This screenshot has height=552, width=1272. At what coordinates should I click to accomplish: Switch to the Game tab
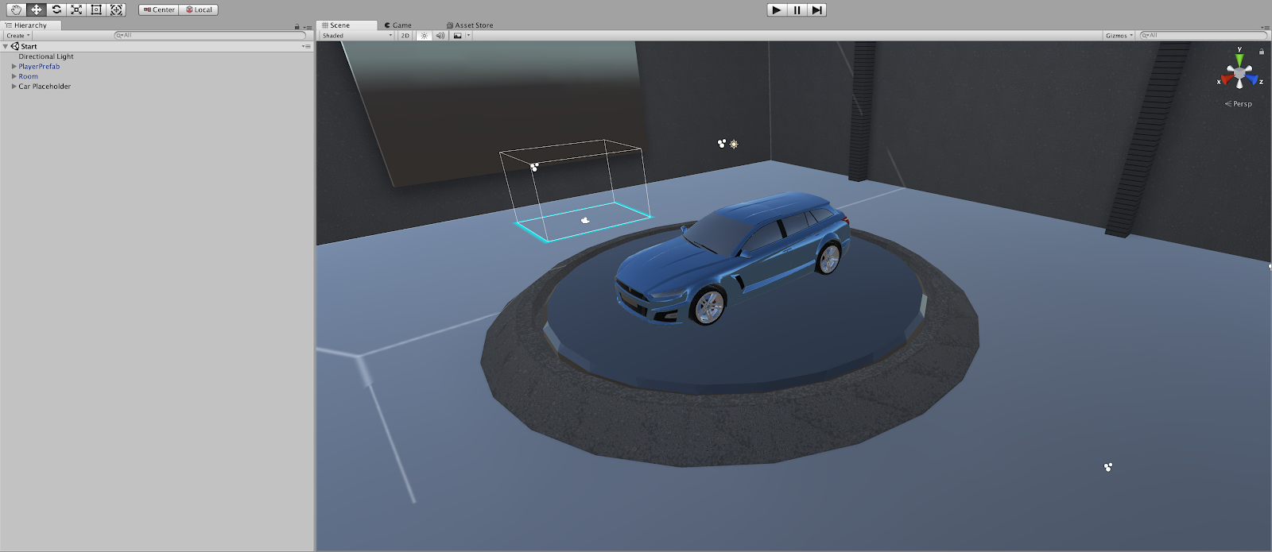(x=398, y=25)
